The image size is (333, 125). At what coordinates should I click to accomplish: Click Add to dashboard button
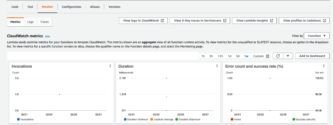click(x=312, y=56)
